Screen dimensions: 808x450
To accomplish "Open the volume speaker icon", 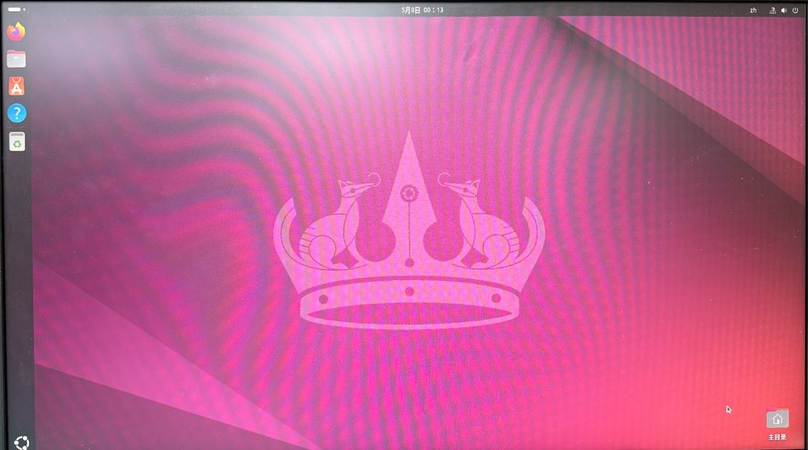I will point(784,10).
